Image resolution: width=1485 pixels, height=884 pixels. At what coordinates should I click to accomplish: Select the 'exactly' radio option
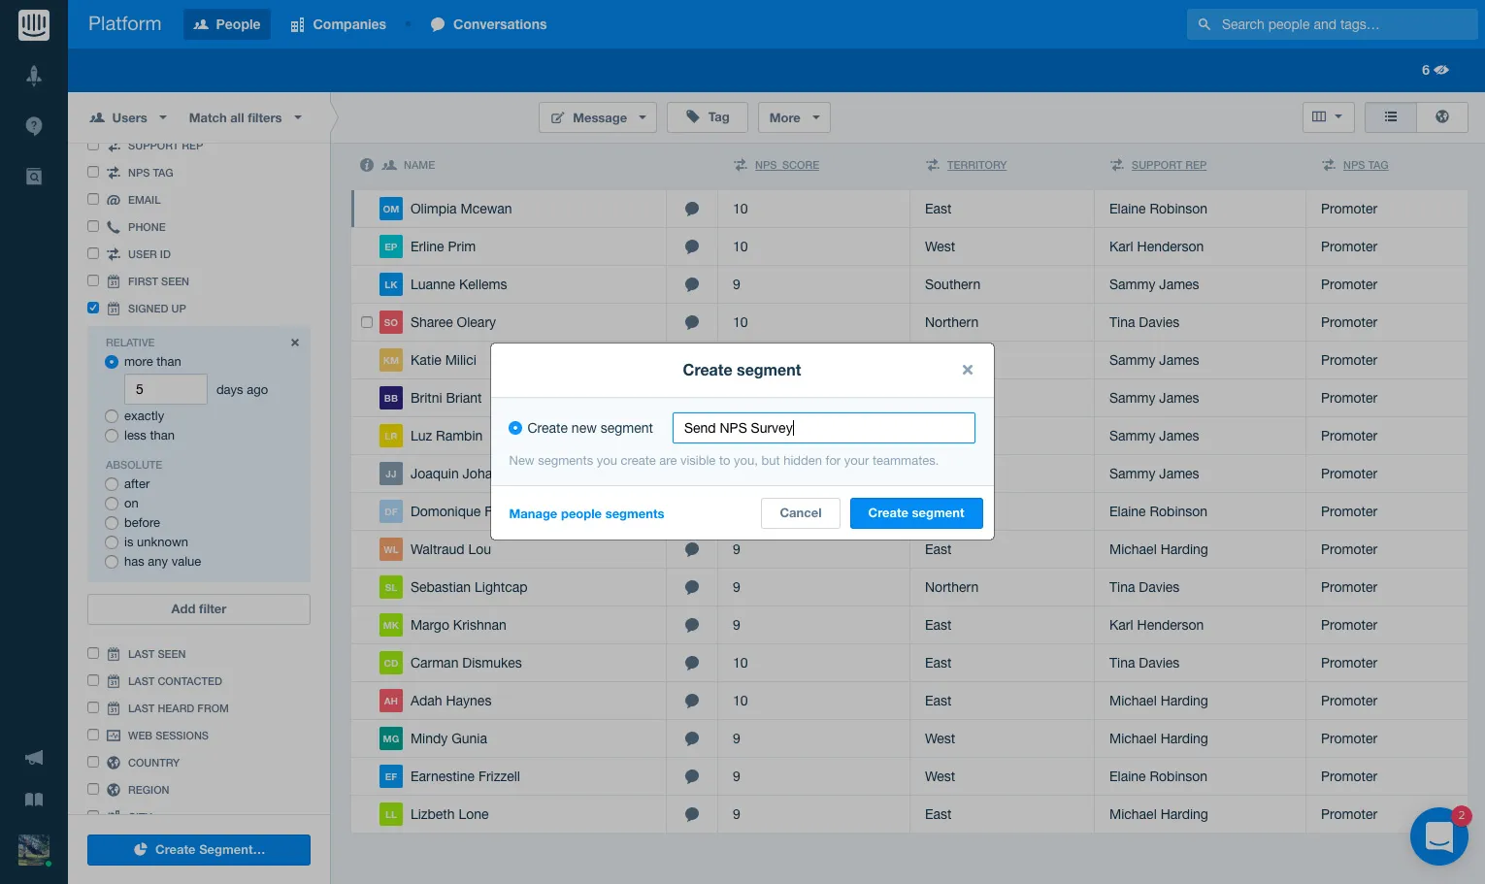click(112, 416)
